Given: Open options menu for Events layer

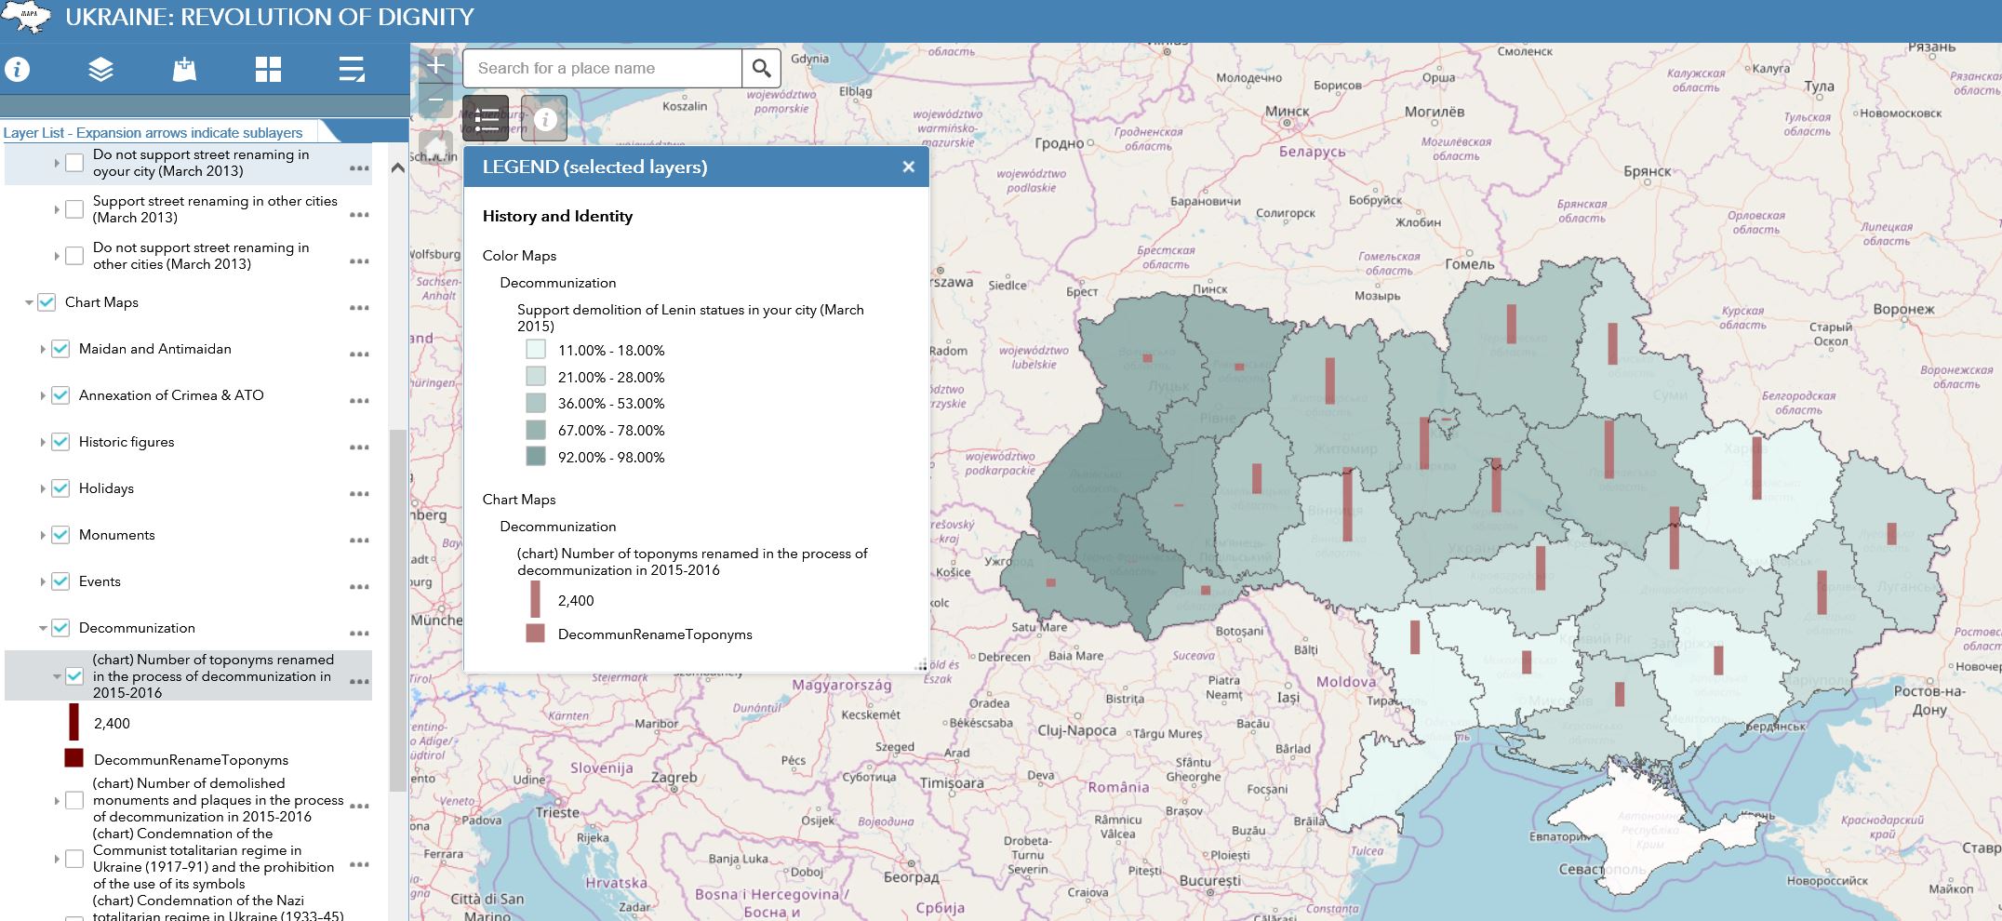Looking at the screenshot, I should point(359,587).
